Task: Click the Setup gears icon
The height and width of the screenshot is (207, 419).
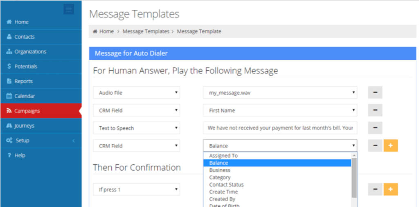Action: [x=9, y=141]
